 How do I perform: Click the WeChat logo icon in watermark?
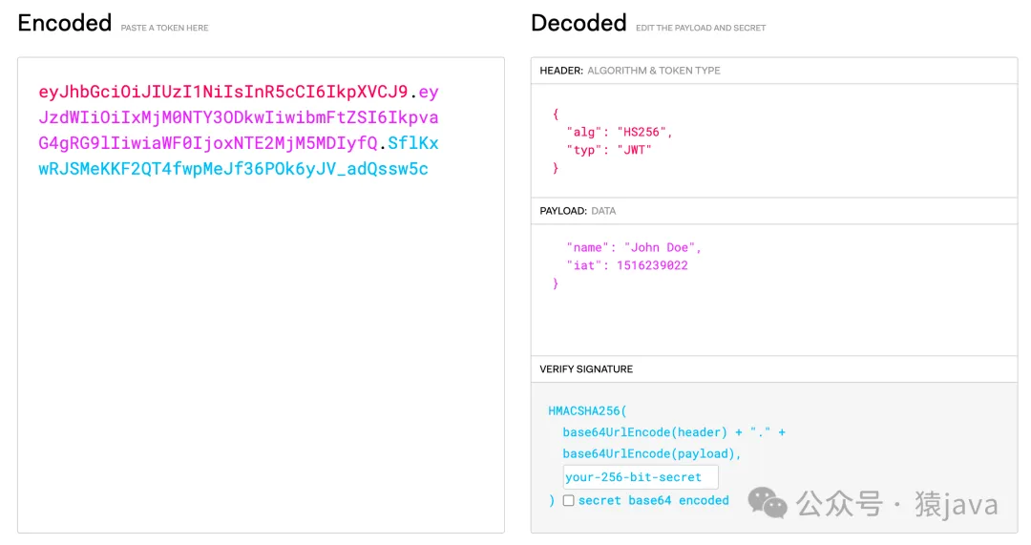click(768, 503)
